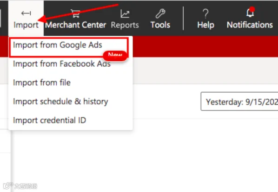Click the Help question mark icon
Image resolution: width=278 pixels, height=192 pixels.
tap(205, 13)
